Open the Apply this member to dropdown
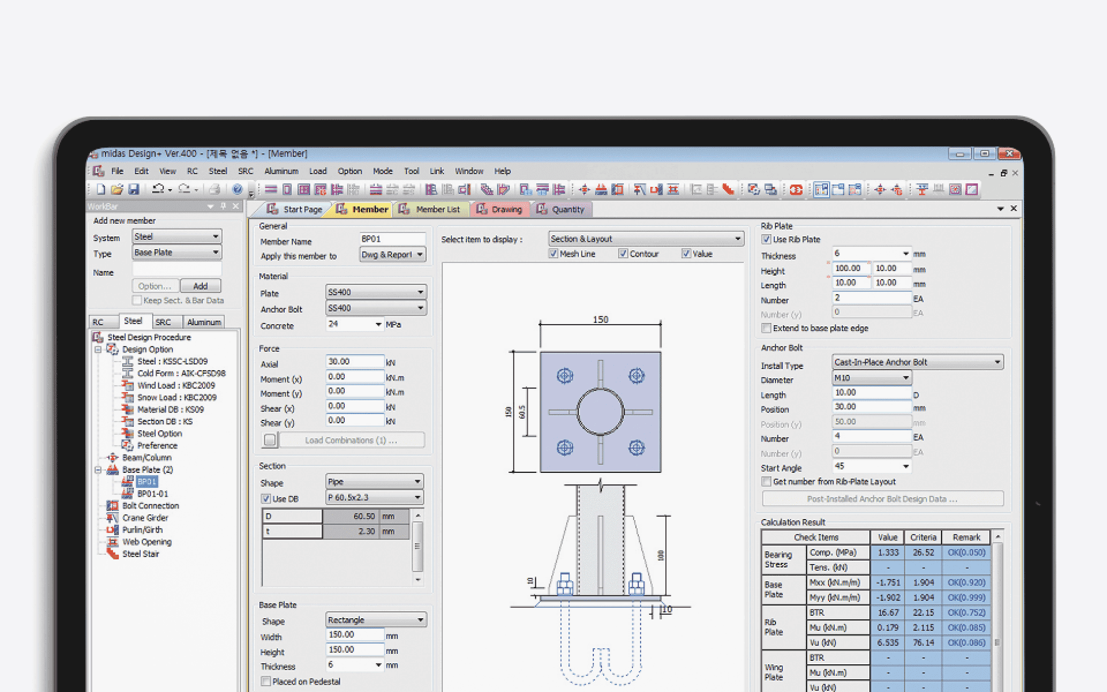This screenshot has width=1107, height=692. click(x=393, y=254)
